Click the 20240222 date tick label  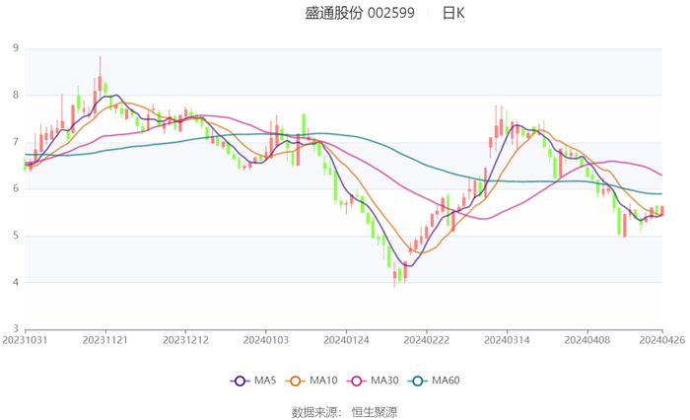tap(426, 339)
